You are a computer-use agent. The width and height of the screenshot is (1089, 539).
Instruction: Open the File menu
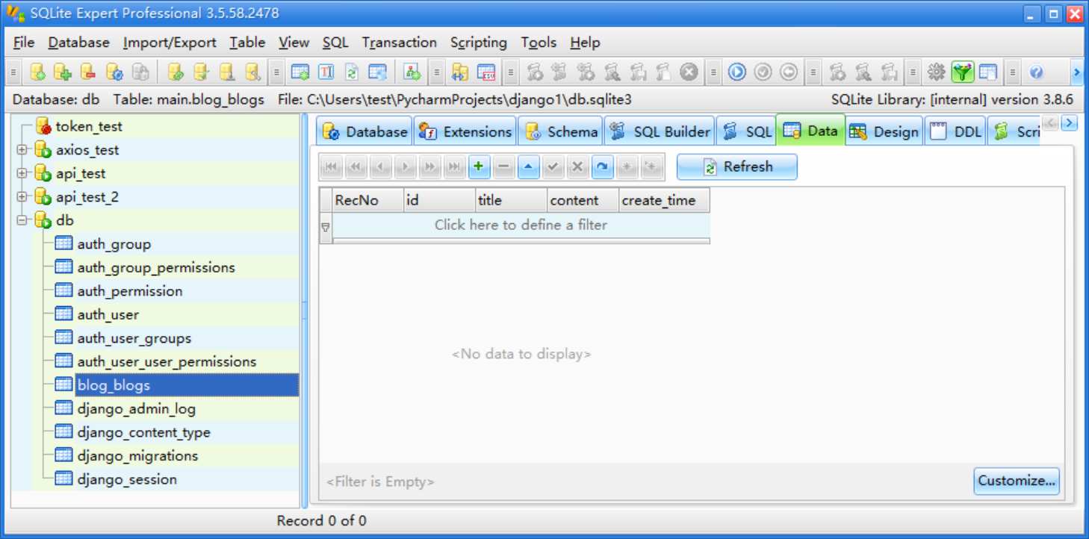[x=24, y=43]
